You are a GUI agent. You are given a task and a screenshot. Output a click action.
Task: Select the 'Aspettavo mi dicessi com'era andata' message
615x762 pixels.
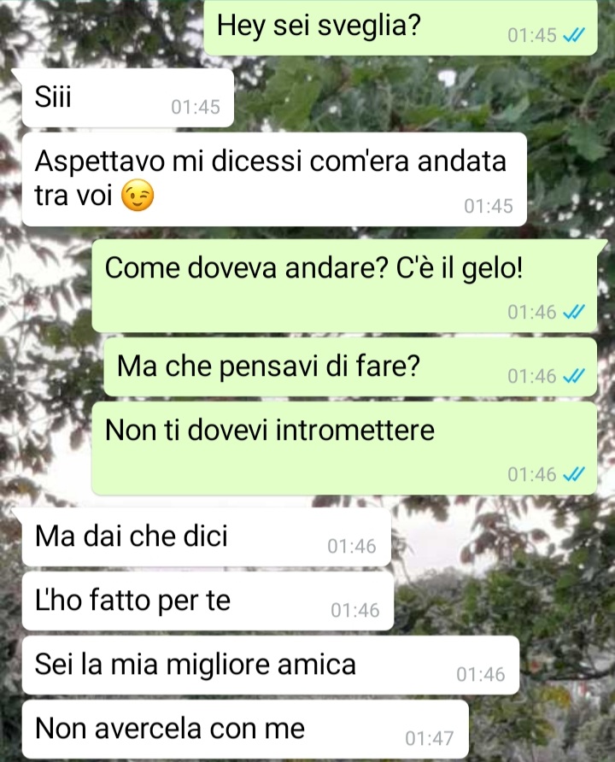tap(274, 179)
